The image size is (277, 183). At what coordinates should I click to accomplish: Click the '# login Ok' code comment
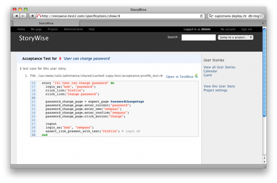tap(131, 131)
